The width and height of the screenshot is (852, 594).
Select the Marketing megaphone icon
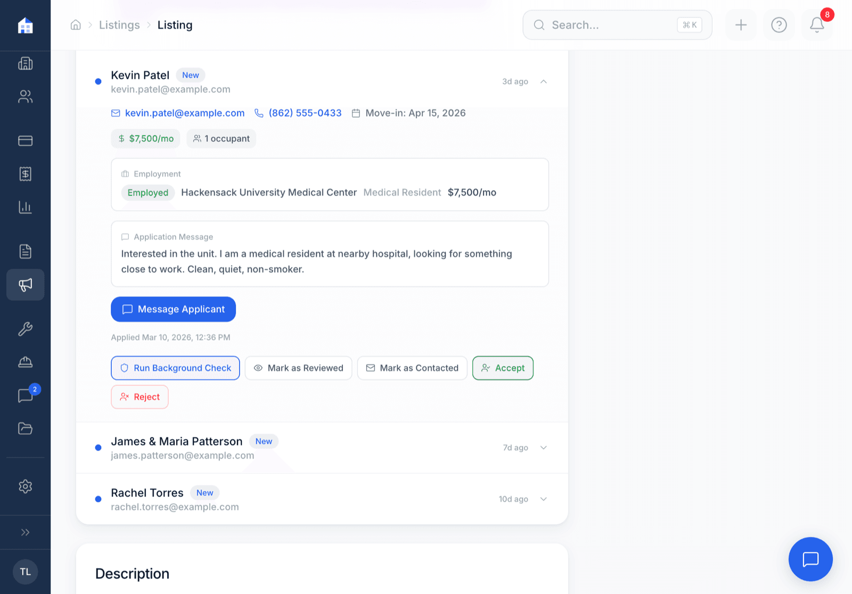point(25,285)
